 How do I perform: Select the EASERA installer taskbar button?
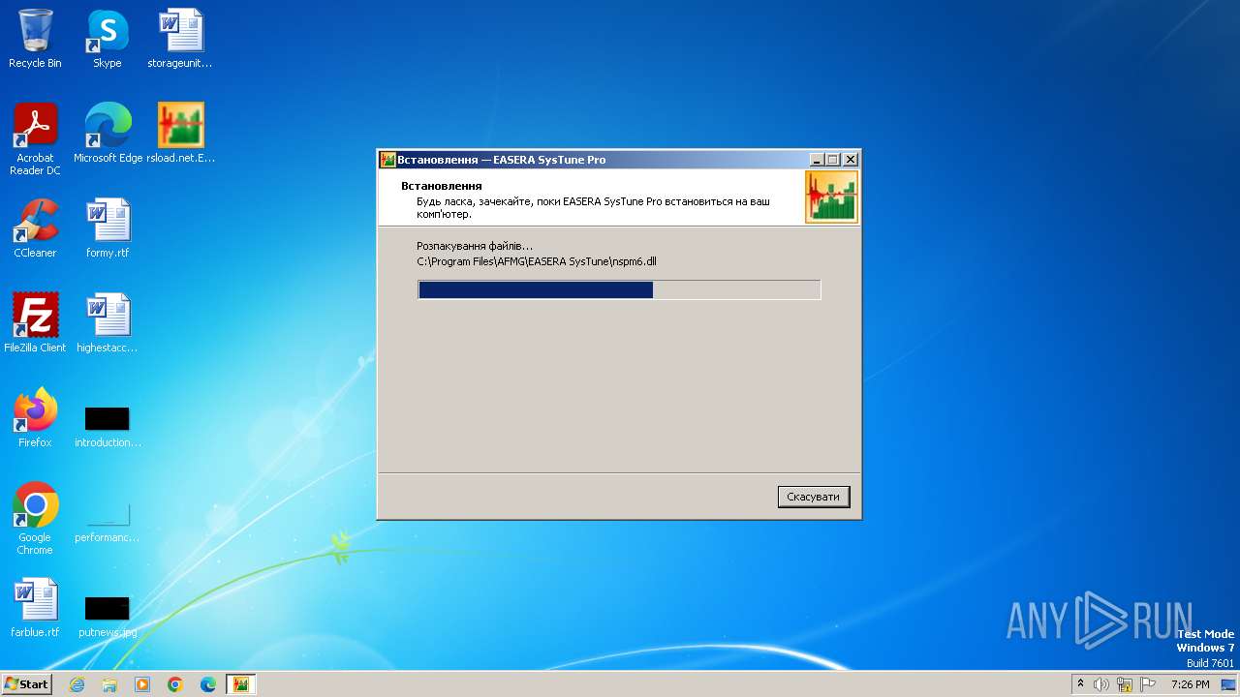click(241, 684)
